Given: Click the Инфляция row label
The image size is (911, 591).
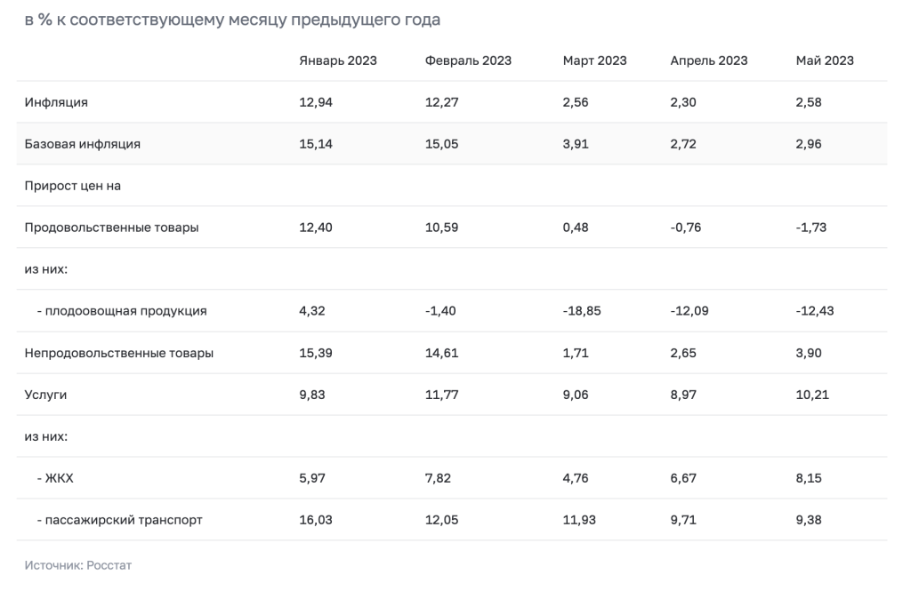Looking at the screenshot, I should point(56,102).
